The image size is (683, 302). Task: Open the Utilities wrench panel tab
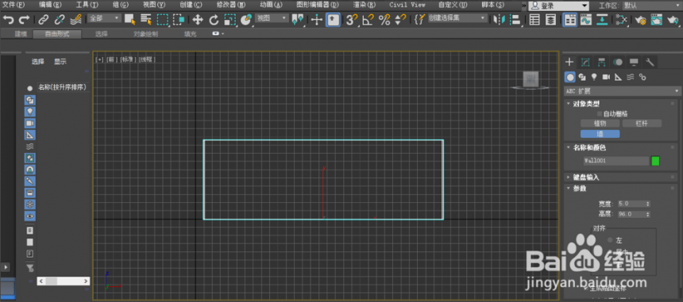(650, 62)
